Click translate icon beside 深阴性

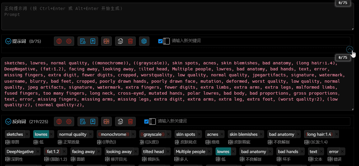point(8,159)
